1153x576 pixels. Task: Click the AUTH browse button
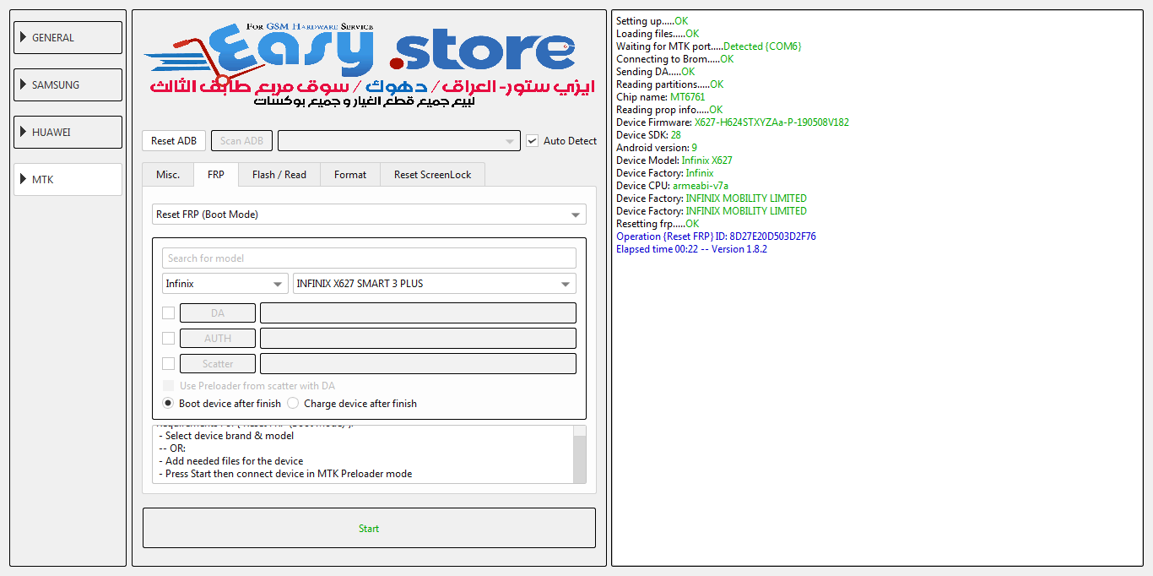coord(218,339)
